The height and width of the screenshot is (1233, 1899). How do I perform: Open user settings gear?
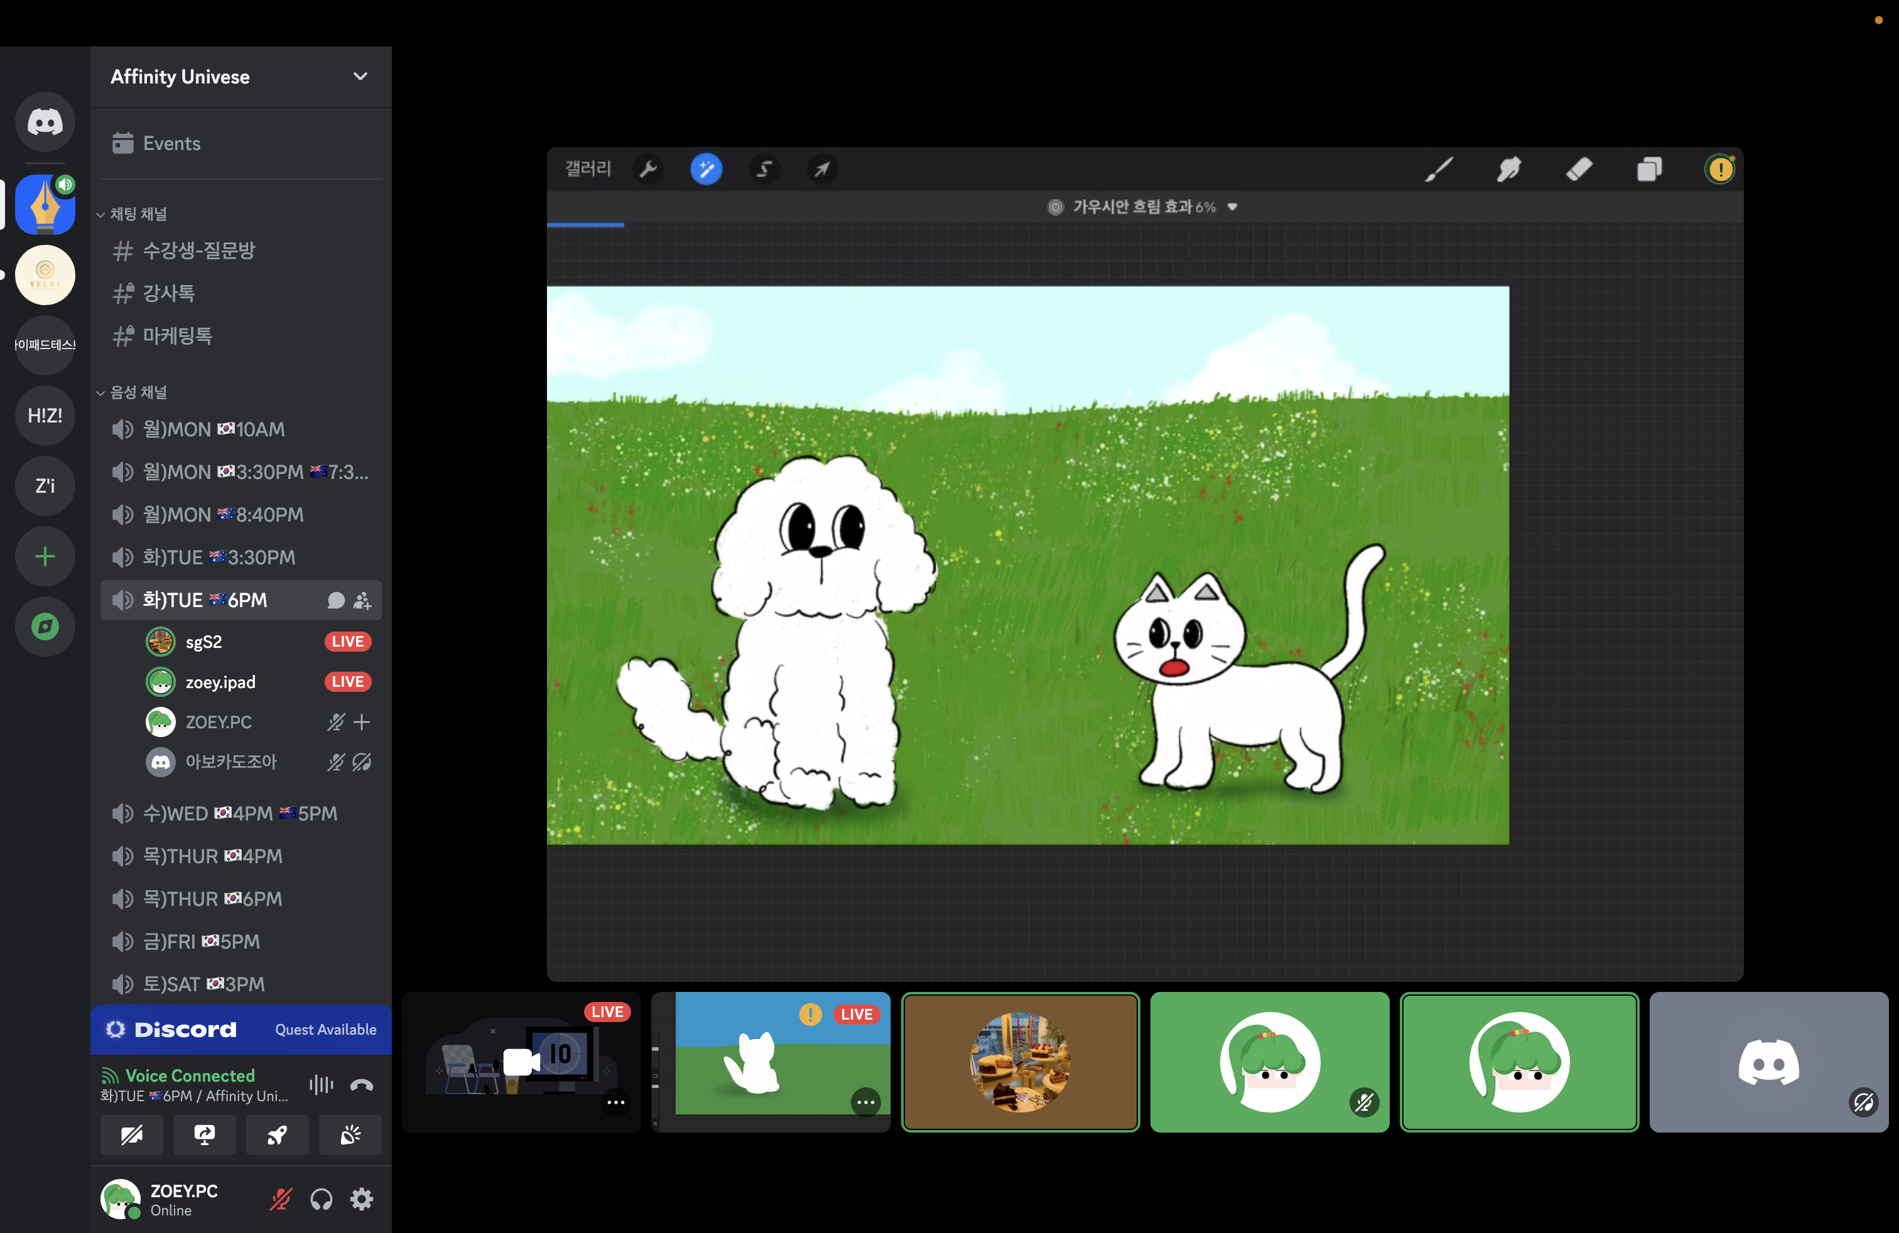click(x=362, y=1198)
